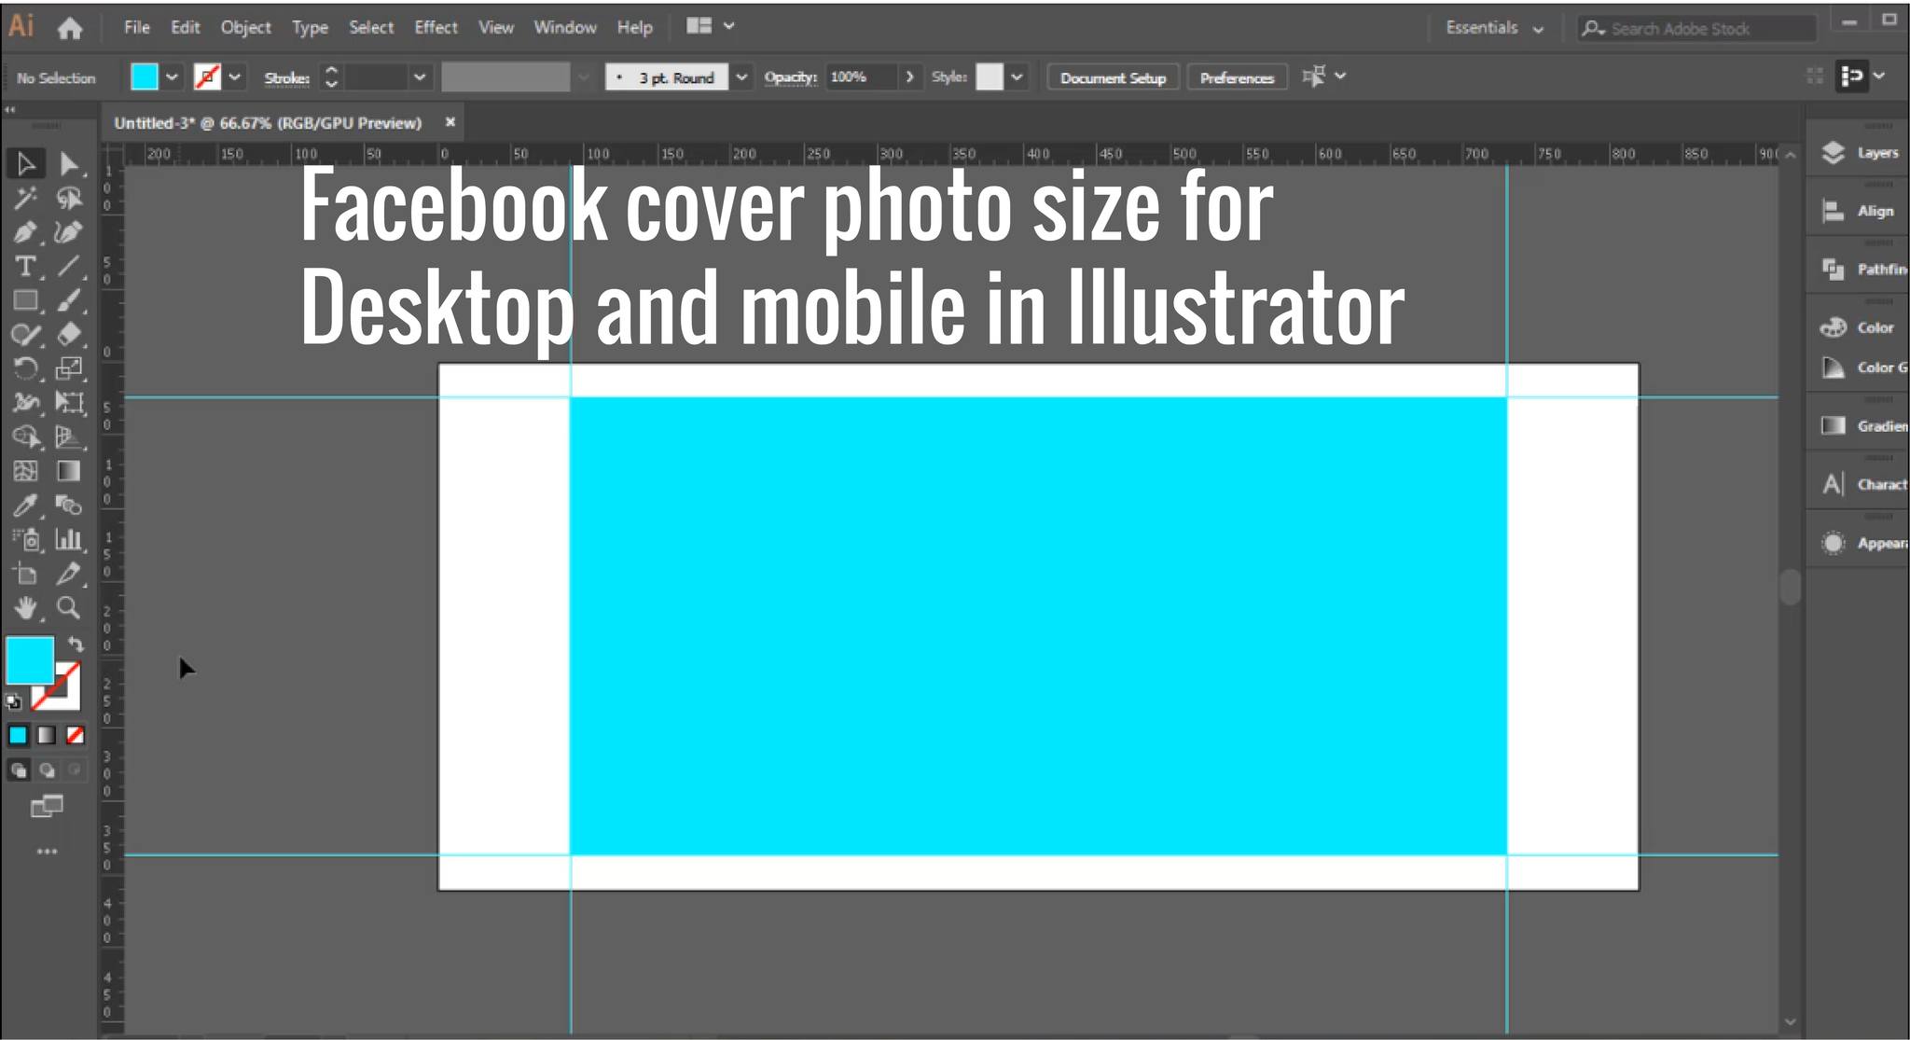The height and width of the screenshot is (1040, 1910).
Task: Enable Draw Behind mode
Action: tap(47, 770)
